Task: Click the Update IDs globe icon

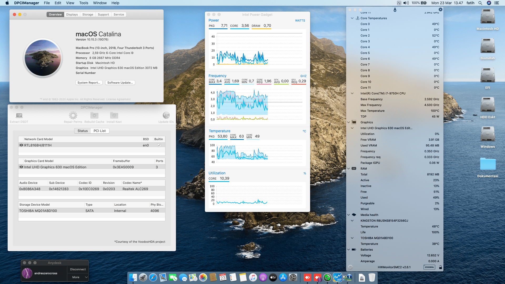Action: (166, 115)
